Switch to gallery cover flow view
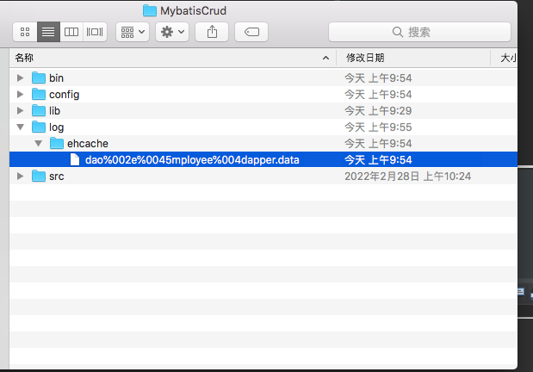The height and width of the screenshot is (372, 533). [95, 32]
